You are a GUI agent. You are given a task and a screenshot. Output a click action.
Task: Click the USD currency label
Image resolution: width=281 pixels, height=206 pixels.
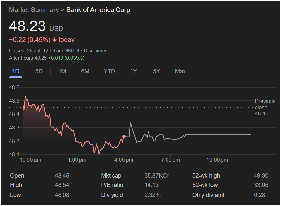pos(56,29)
